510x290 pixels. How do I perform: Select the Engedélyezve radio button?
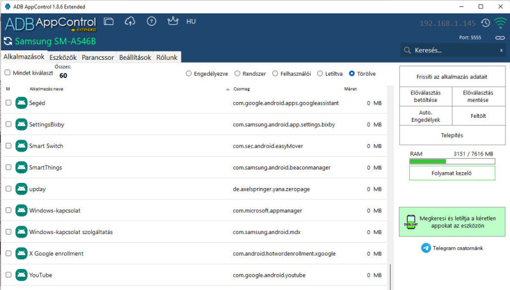[x=189, y=73]
